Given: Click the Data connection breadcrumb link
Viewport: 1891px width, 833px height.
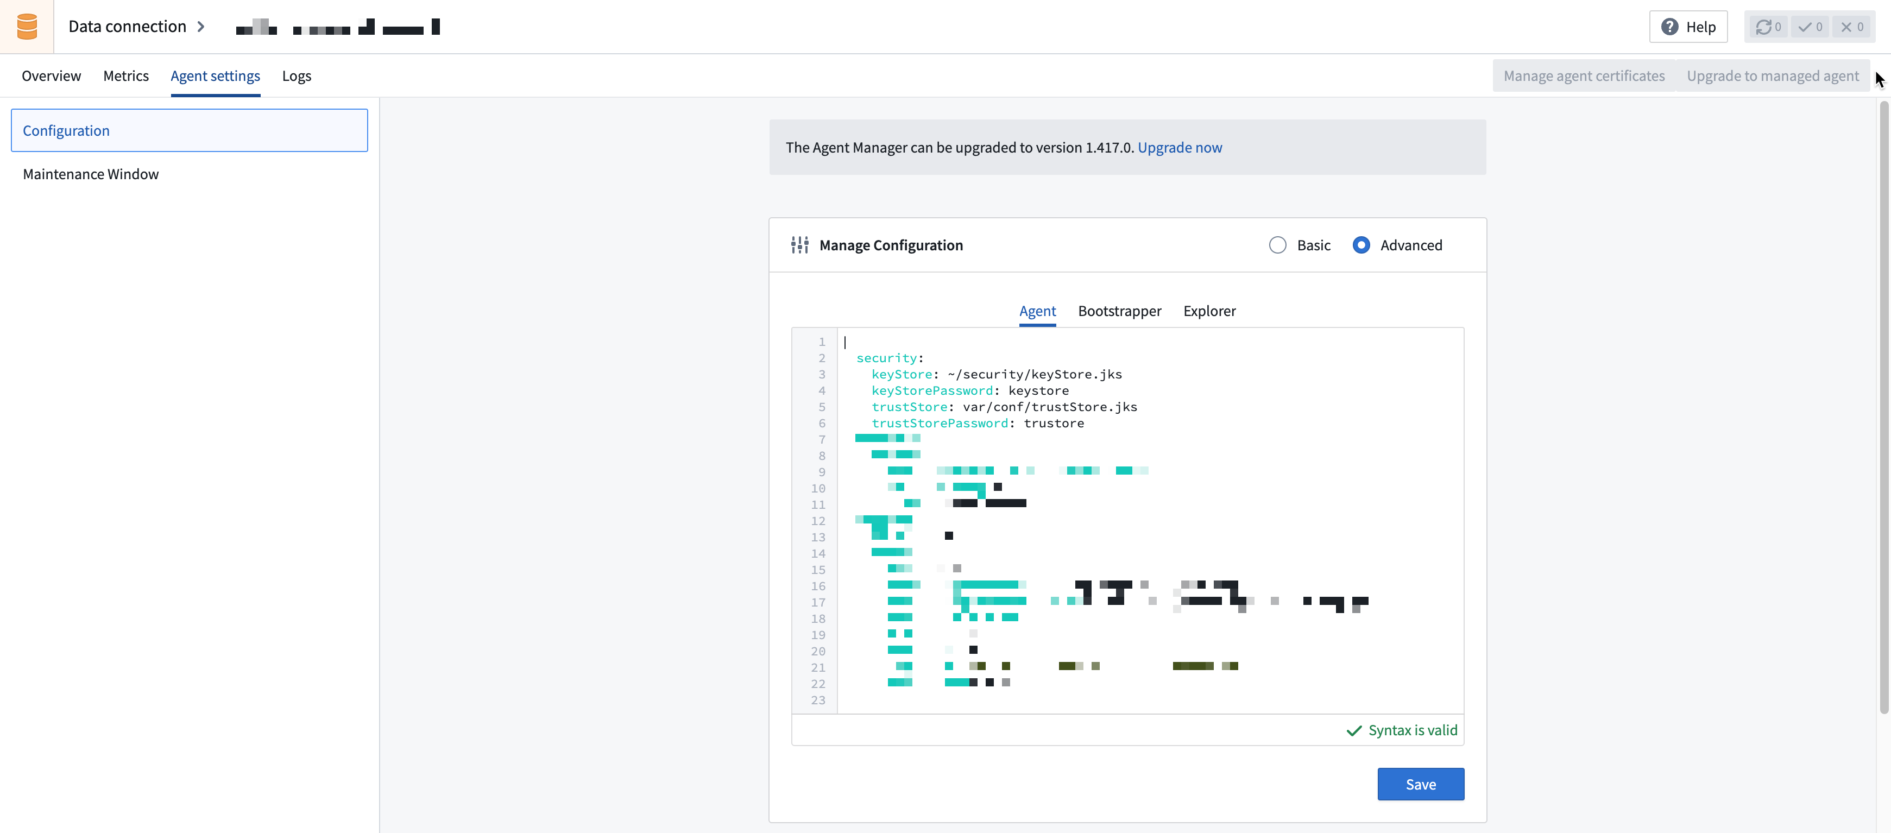Looking at the screenshot, I should pyautogui.click(x=127, y=27).
